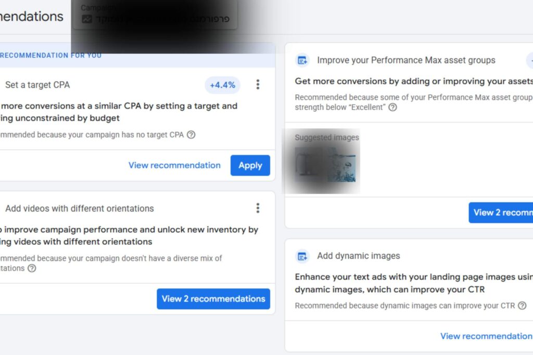View 2 recommendations for Performance Max asset groups
533x355 pixels.
pos(501,213)
